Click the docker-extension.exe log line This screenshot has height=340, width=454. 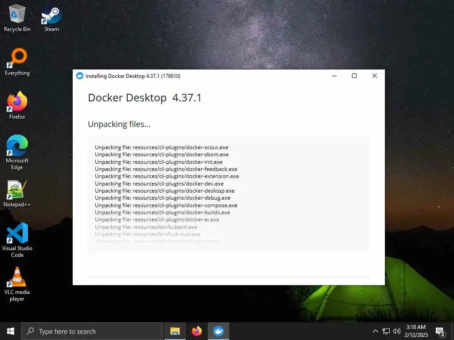click(x=167, y=176)
